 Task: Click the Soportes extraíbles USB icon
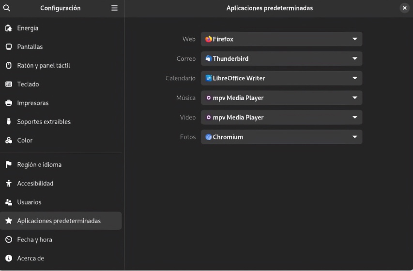[x=9, y=121]
